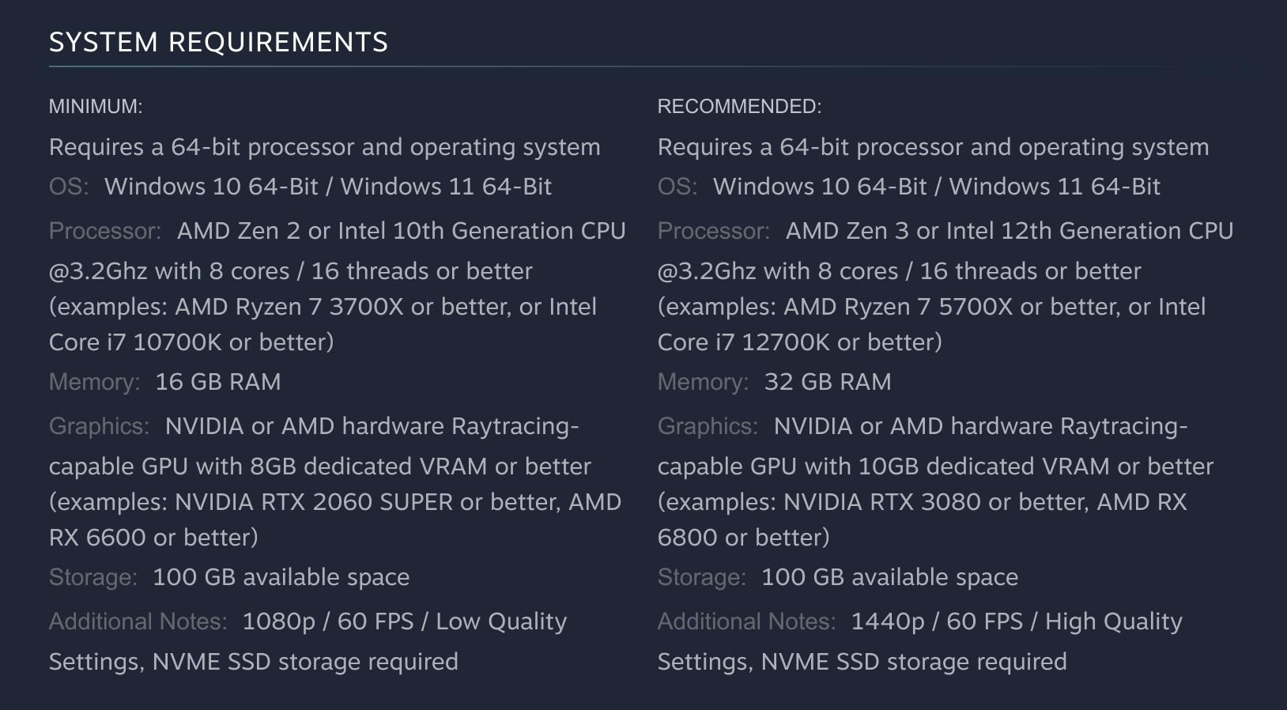Click the minimum Memory label
This screenshot has width=1287, height=710.
click(x=94, y=382)
